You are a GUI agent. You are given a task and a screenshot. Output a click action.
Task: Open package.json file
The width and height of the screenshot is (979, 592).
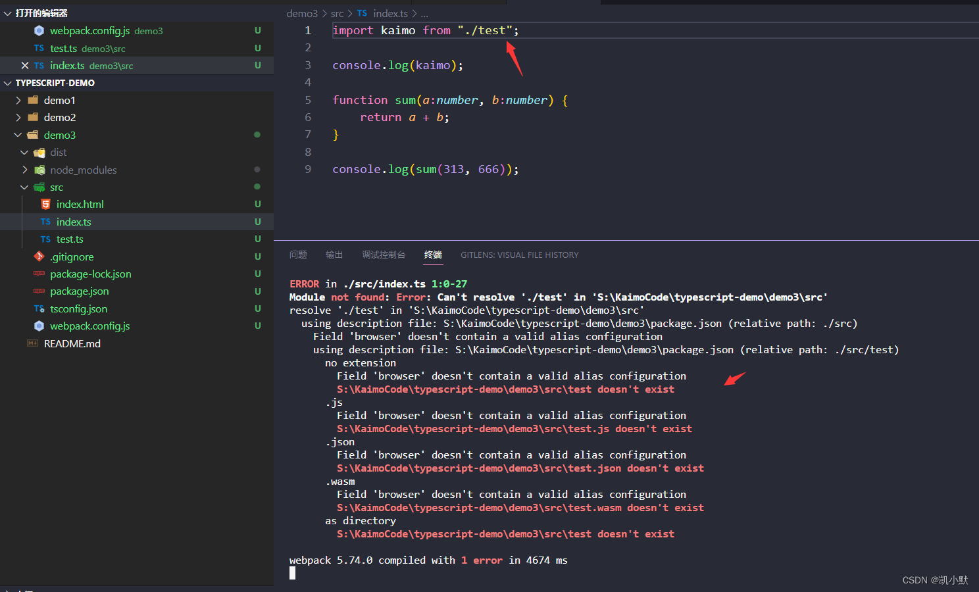tap(80, 291)
